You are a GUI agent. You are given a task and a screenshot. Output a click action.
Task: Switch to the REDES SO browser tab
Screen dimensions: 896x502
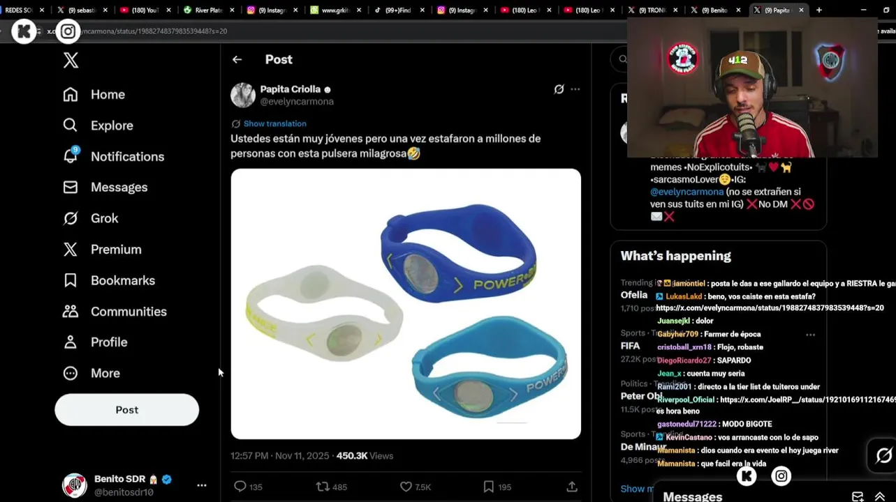(20, 10)
